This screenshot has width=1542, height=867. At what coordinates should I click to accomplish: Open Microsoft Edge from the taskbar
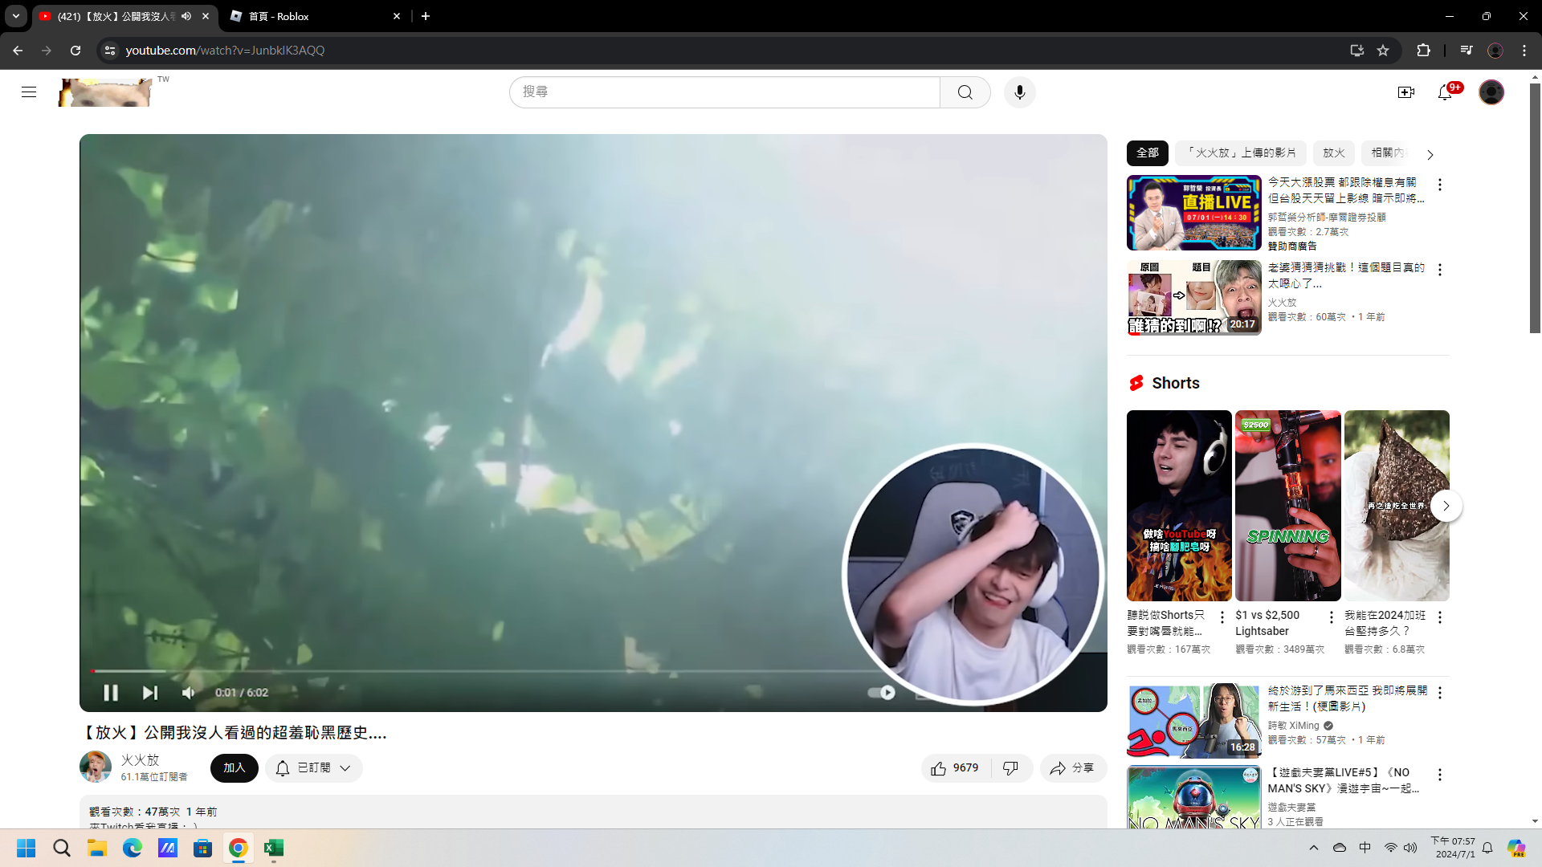pos(133,848)
